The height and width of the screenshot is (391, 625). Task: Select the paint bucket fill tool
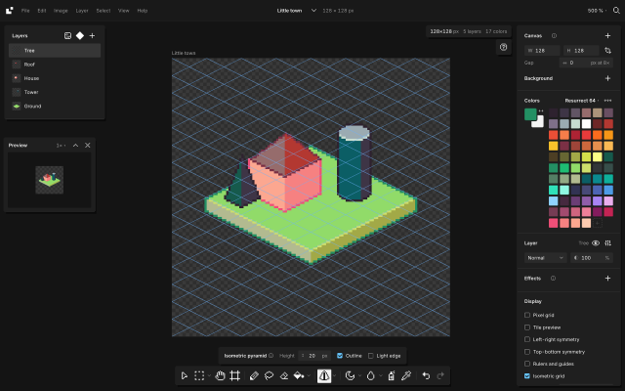pos(299,375)
